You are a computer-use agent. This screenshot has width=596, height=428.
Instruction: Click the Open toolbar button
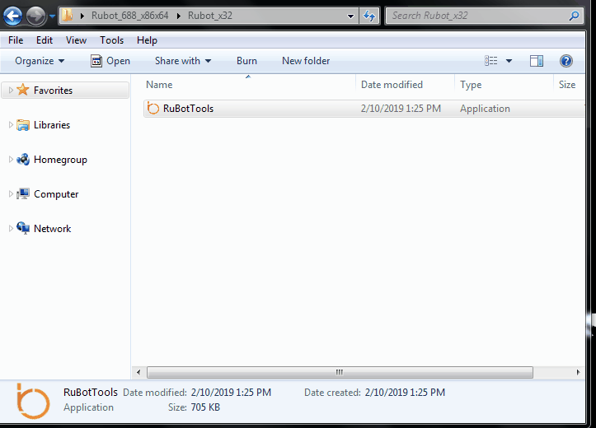[110, 61]
